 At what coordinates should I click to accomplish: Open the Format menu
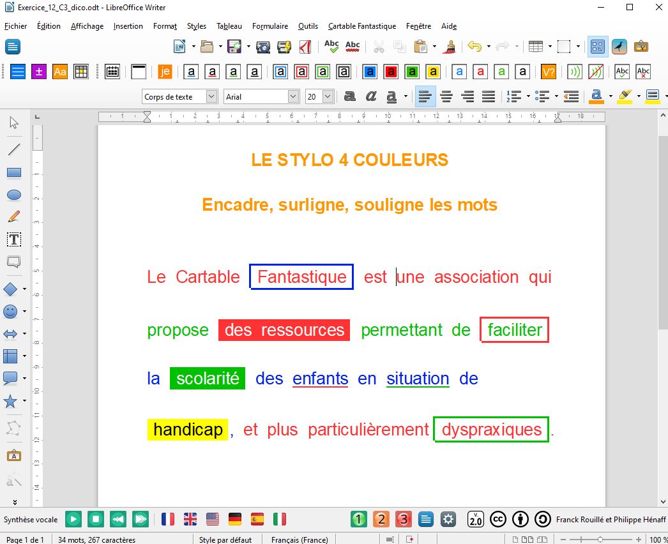(x=165, y=26)
